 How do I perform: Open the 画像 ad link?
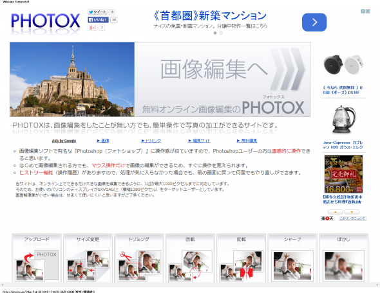(103, 141)
